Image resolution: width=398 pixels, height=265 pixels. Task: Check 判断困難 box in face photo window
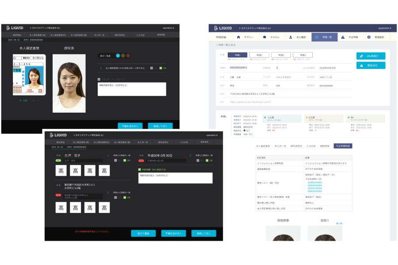pyautogui.click(x=99, y=79)
